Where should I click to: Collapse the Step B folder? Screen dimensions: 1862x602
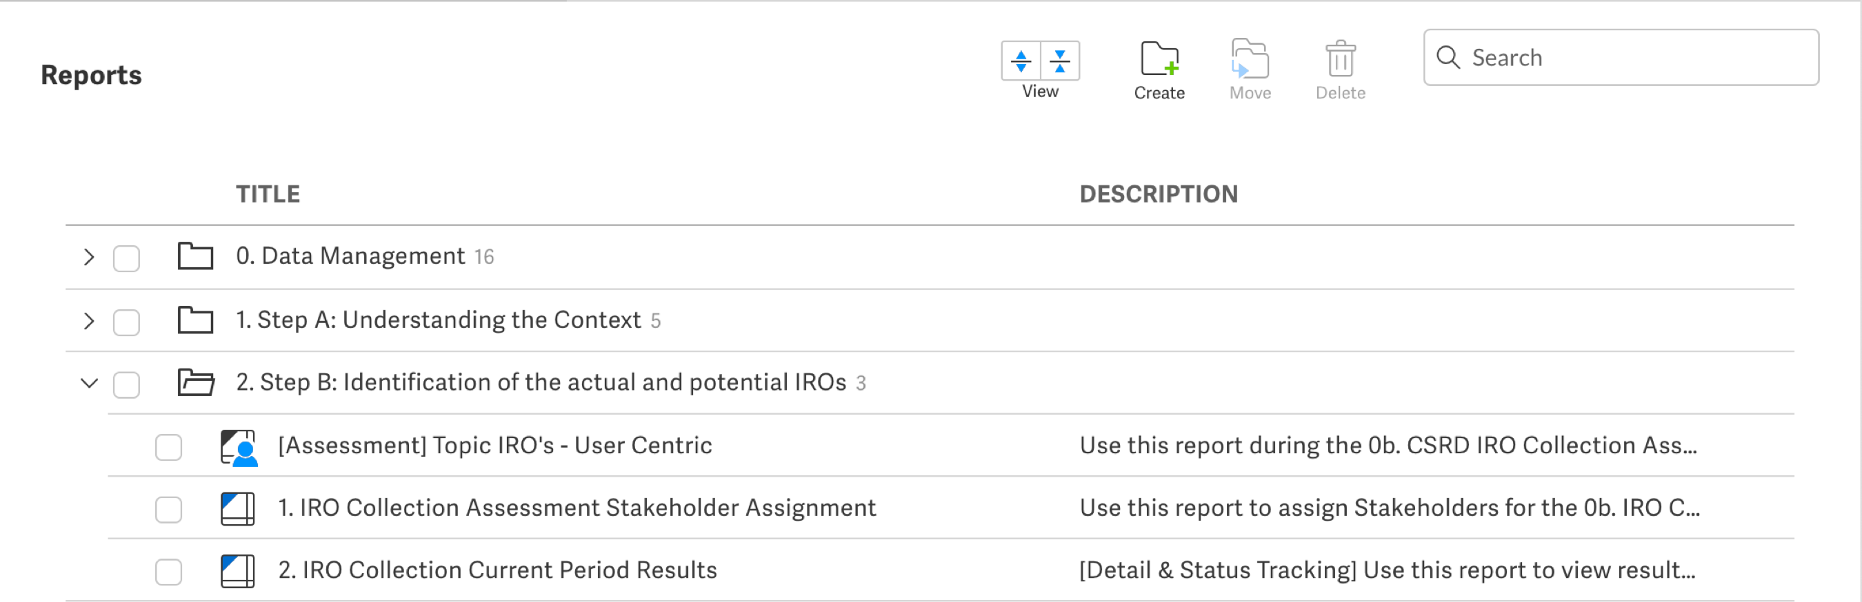(x=89, y=383)
